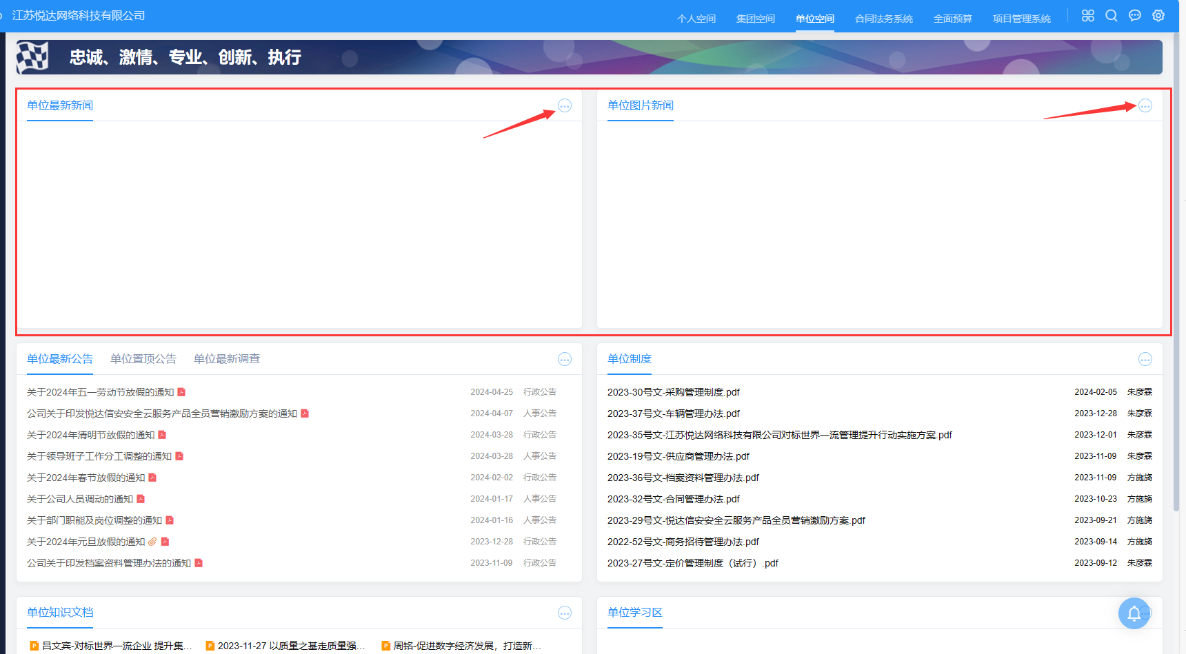This screenshot has height=654, width=1186.
Task: Go to 个人空间 in top navigation
Action: pyautogui.click(x=696, y=19)
